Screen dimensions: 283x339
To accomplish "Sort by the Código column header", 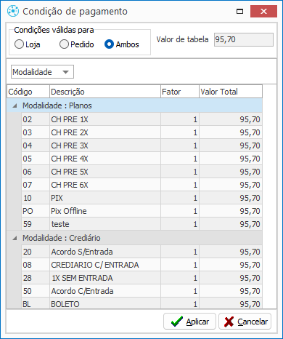I will point(28,92).
